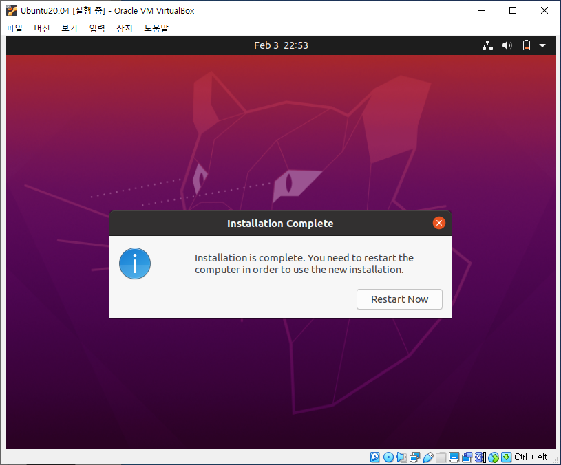The width and height of the screenshot is (561, 465).
Task: Click the network adapters status icon
Action: (415, 457)
